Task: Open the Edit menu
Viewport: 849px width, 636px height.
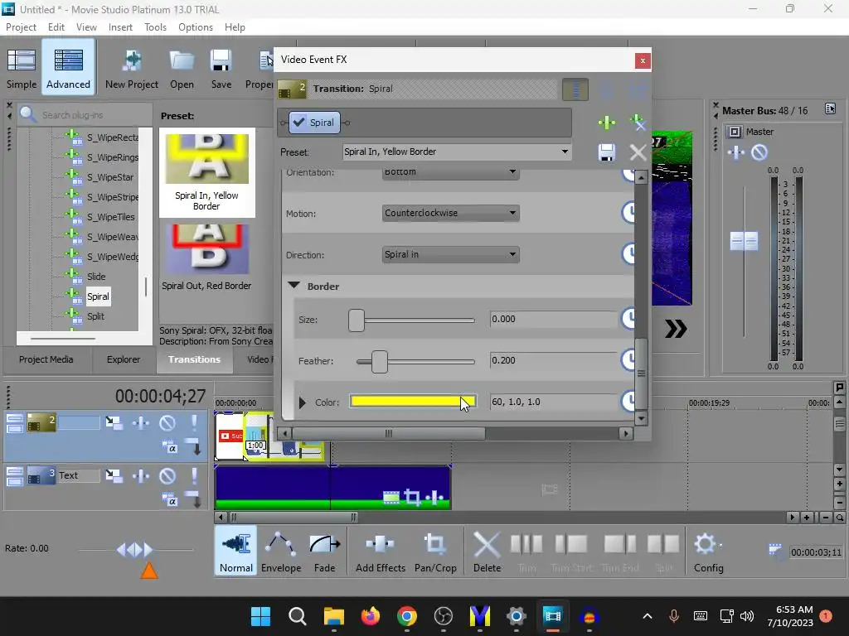Action: click(56, 27)
